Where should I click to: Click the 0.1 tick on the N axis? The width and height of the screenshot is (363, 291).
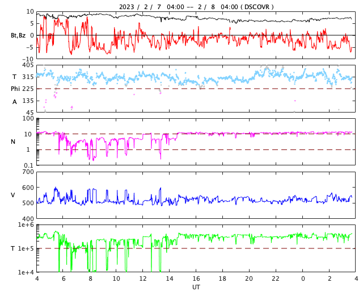(28, 165)
